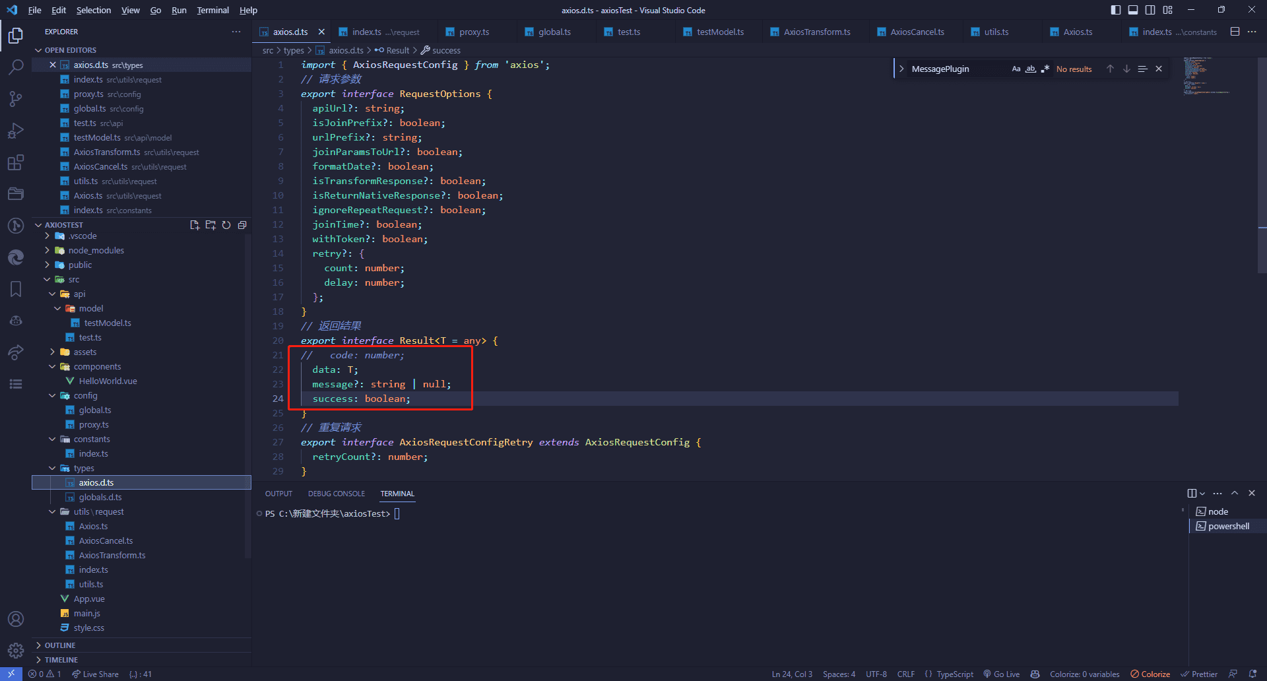Click Live Share in status bar
The width and height of the screenshot is (1267, 681).
point(96,674)
